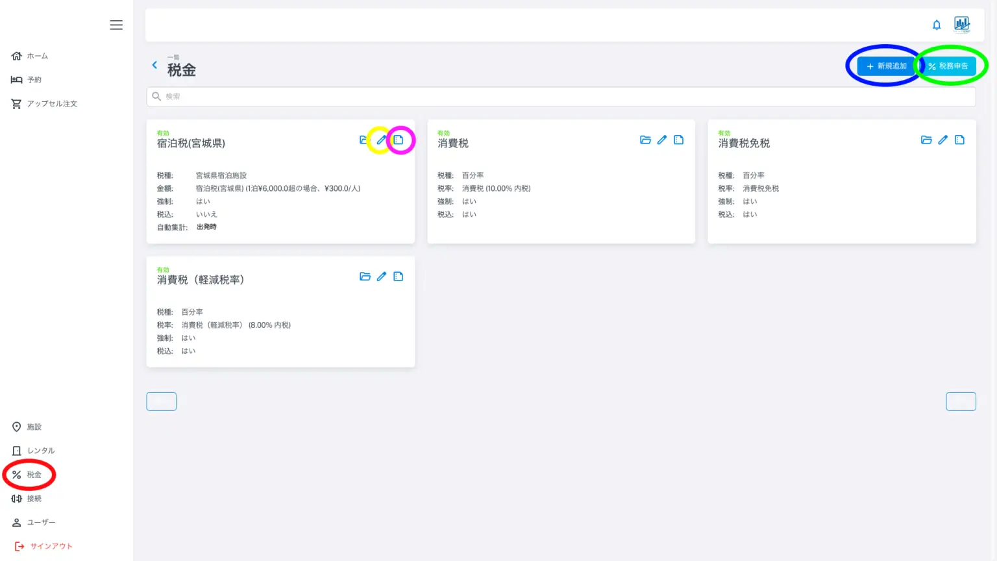Go back using the chevron beside 税金

click(154, 65)
